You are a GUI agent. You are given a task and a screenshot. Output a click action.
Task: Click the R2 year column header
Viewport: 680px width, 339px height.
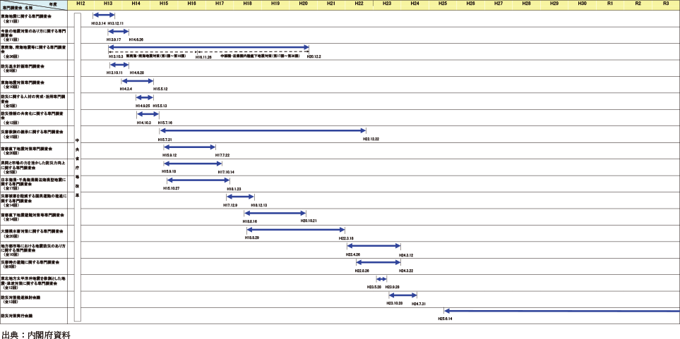[638, 3]
